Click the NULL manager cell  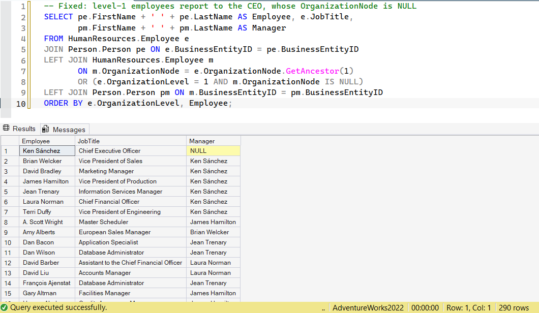click(x=214, y=151)
